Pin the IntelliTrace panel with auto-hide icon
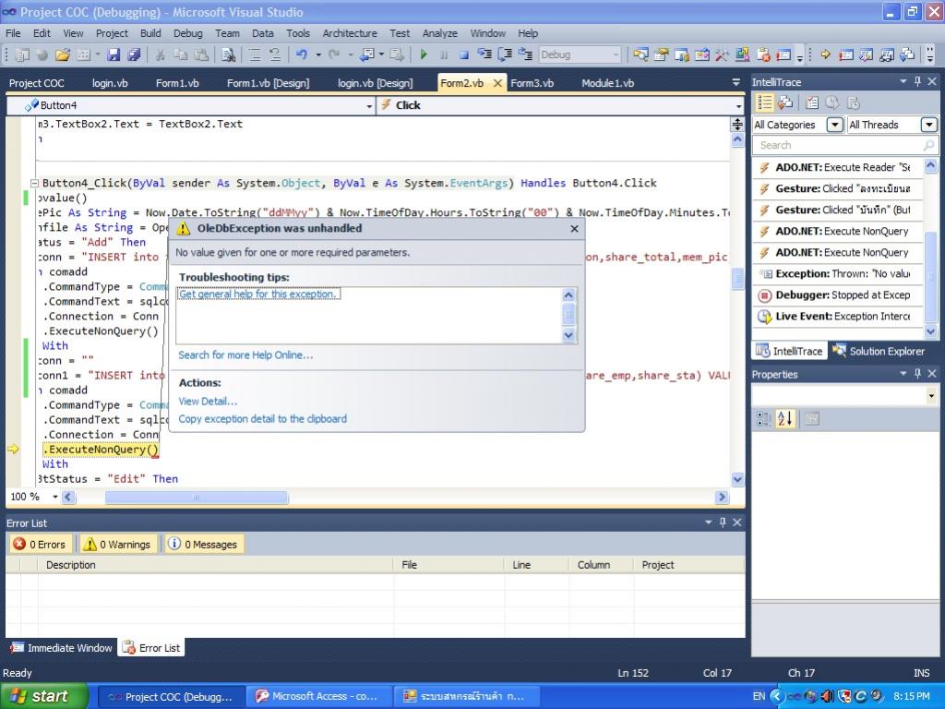This screenshot has height=709, width=945. 917,82
